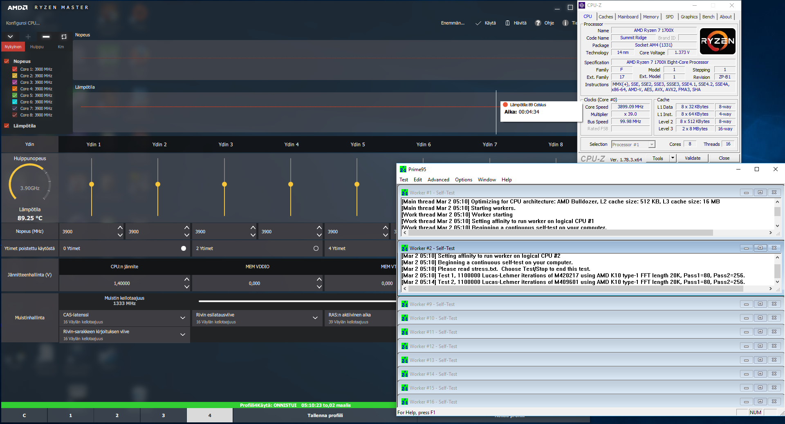The image size is (785, 424).
Task: Click the Ydin 3 speed slider handle
Action: coord(224,184)
